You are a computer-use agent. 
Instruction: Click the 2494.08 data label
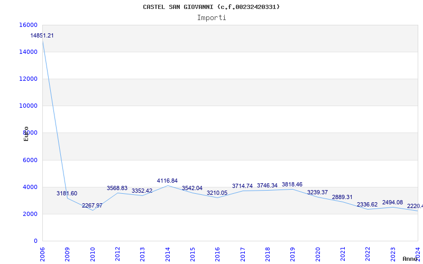click(x=392, y=202)
